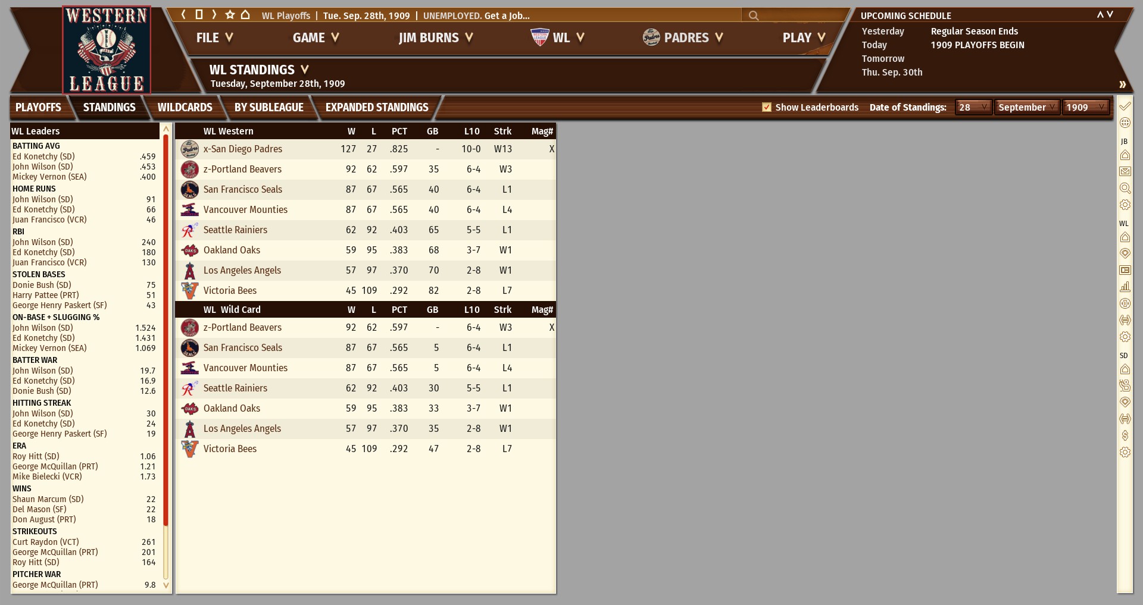Image resolution: width=1143 pixels, height=605 pixels.
Task: Open the home screen icon in top bar
Action: pyautogui.click(x=245, y=15)
